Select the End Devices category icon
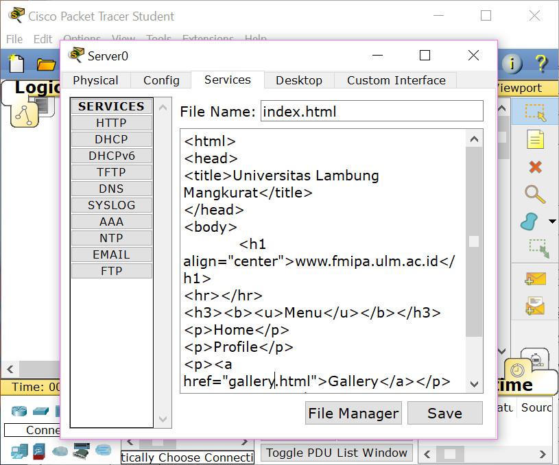559x465 pixels. pyautogui.click(x=19, y=452)
